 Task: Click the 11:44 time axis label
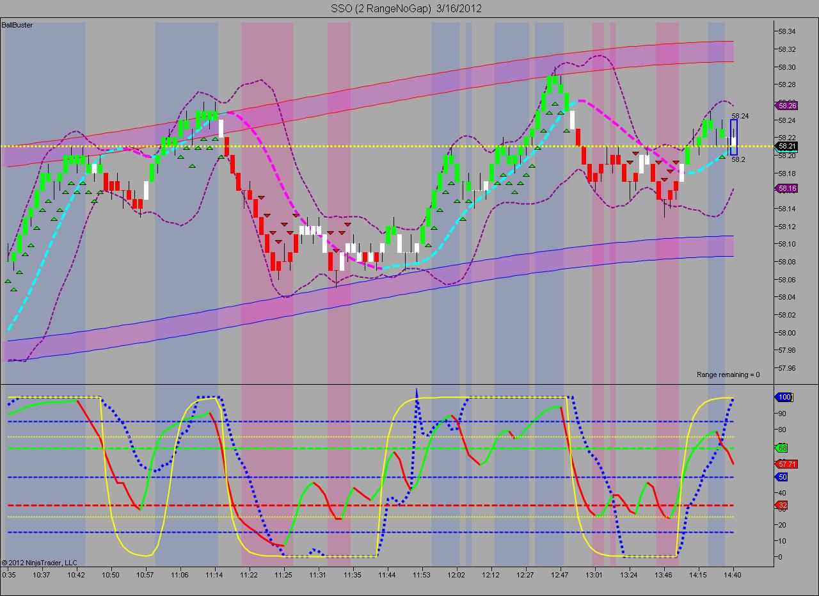[387, 575]
